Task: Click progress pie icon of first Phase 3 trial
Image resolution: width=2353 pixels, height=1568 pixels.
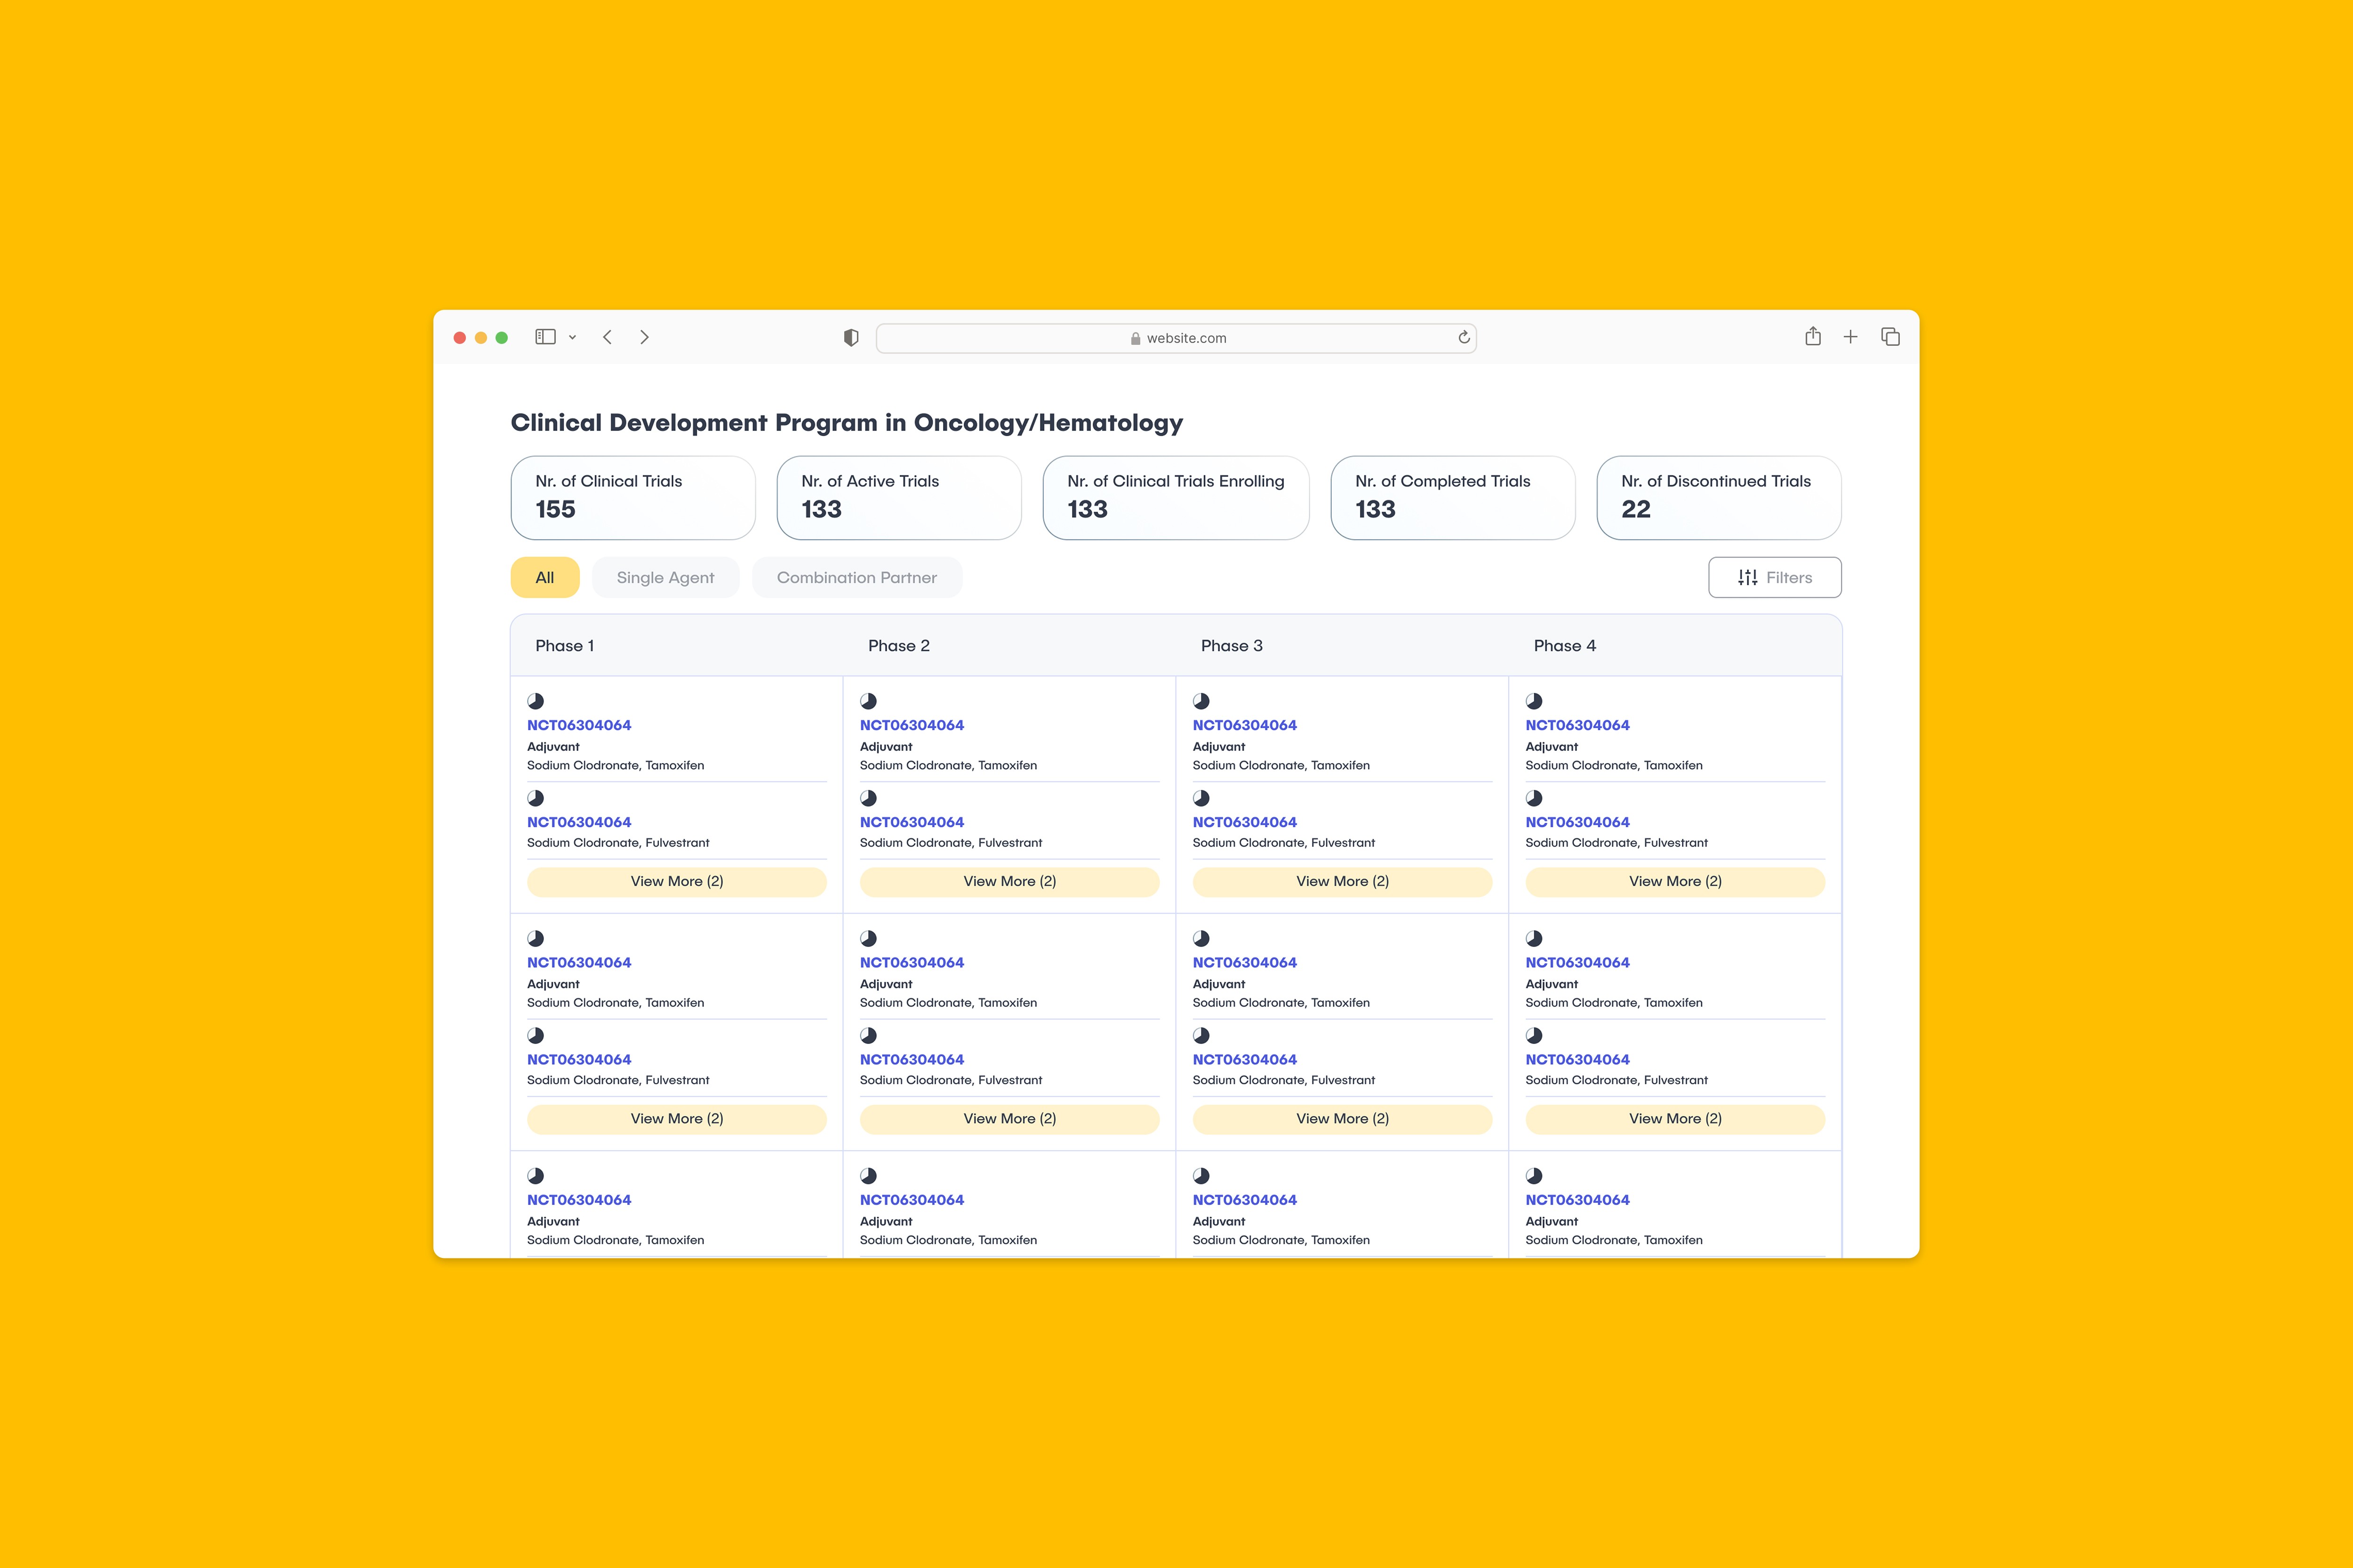Action: 1201,701
